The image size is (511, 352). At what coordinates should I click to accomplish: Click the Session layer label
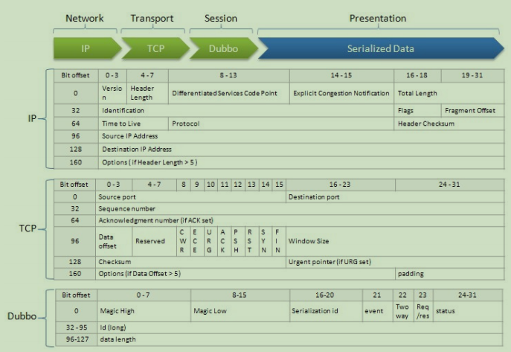(x=221, y=18)
